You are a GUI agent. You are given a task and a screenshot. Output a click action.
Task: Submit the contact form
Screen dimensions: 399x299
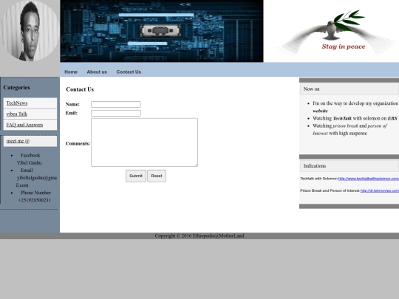click(136, 176)
